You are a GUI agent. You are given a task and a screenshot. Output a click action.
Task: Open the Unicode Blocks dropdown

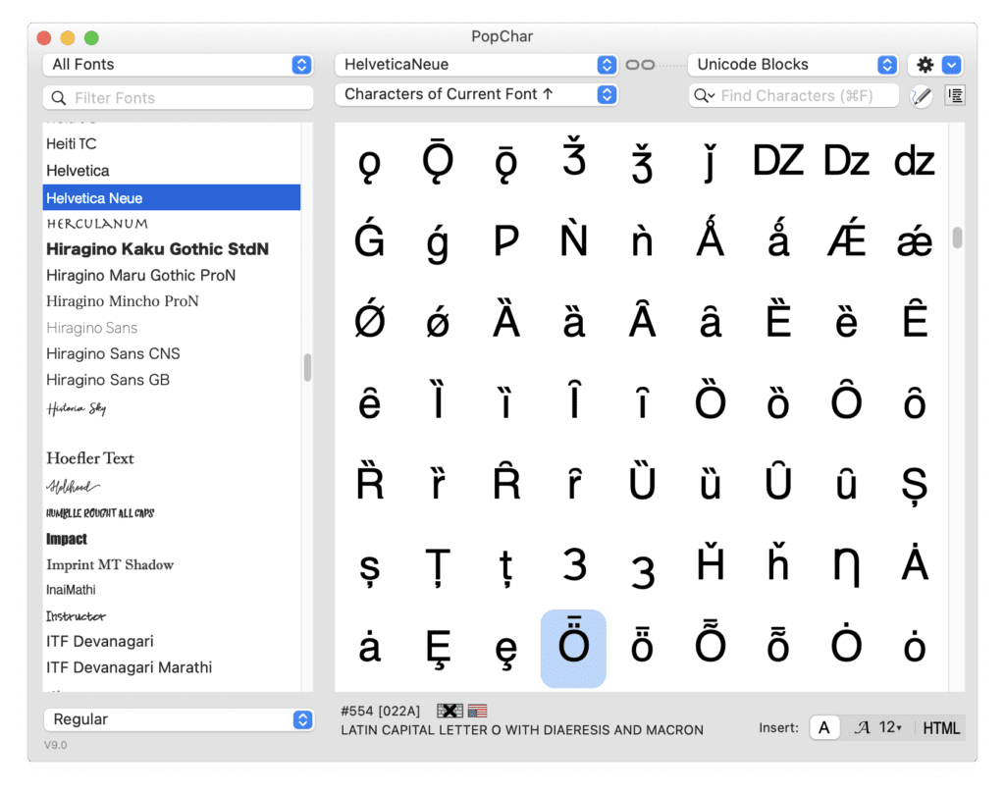[886, 64]
